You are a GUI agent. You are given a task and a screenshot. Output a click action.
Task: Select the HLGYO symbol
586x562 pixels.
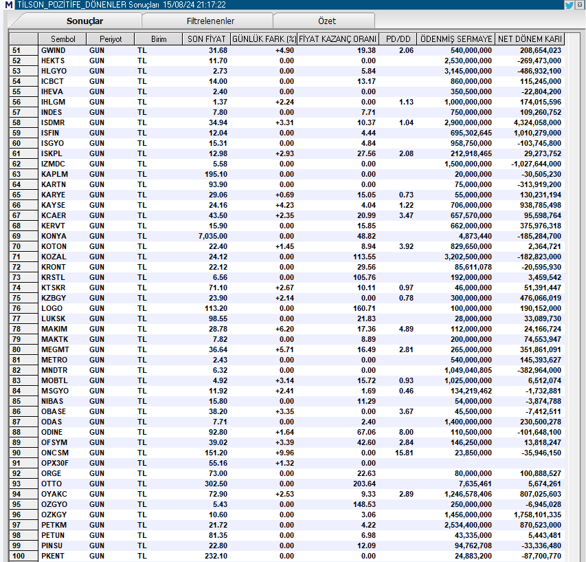[x=54, y=71]
